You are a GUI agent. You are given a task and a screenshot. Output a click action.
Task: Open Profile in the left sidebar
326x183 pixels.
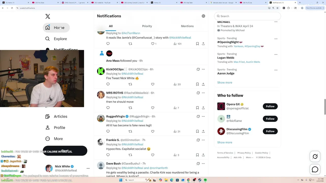55,128
